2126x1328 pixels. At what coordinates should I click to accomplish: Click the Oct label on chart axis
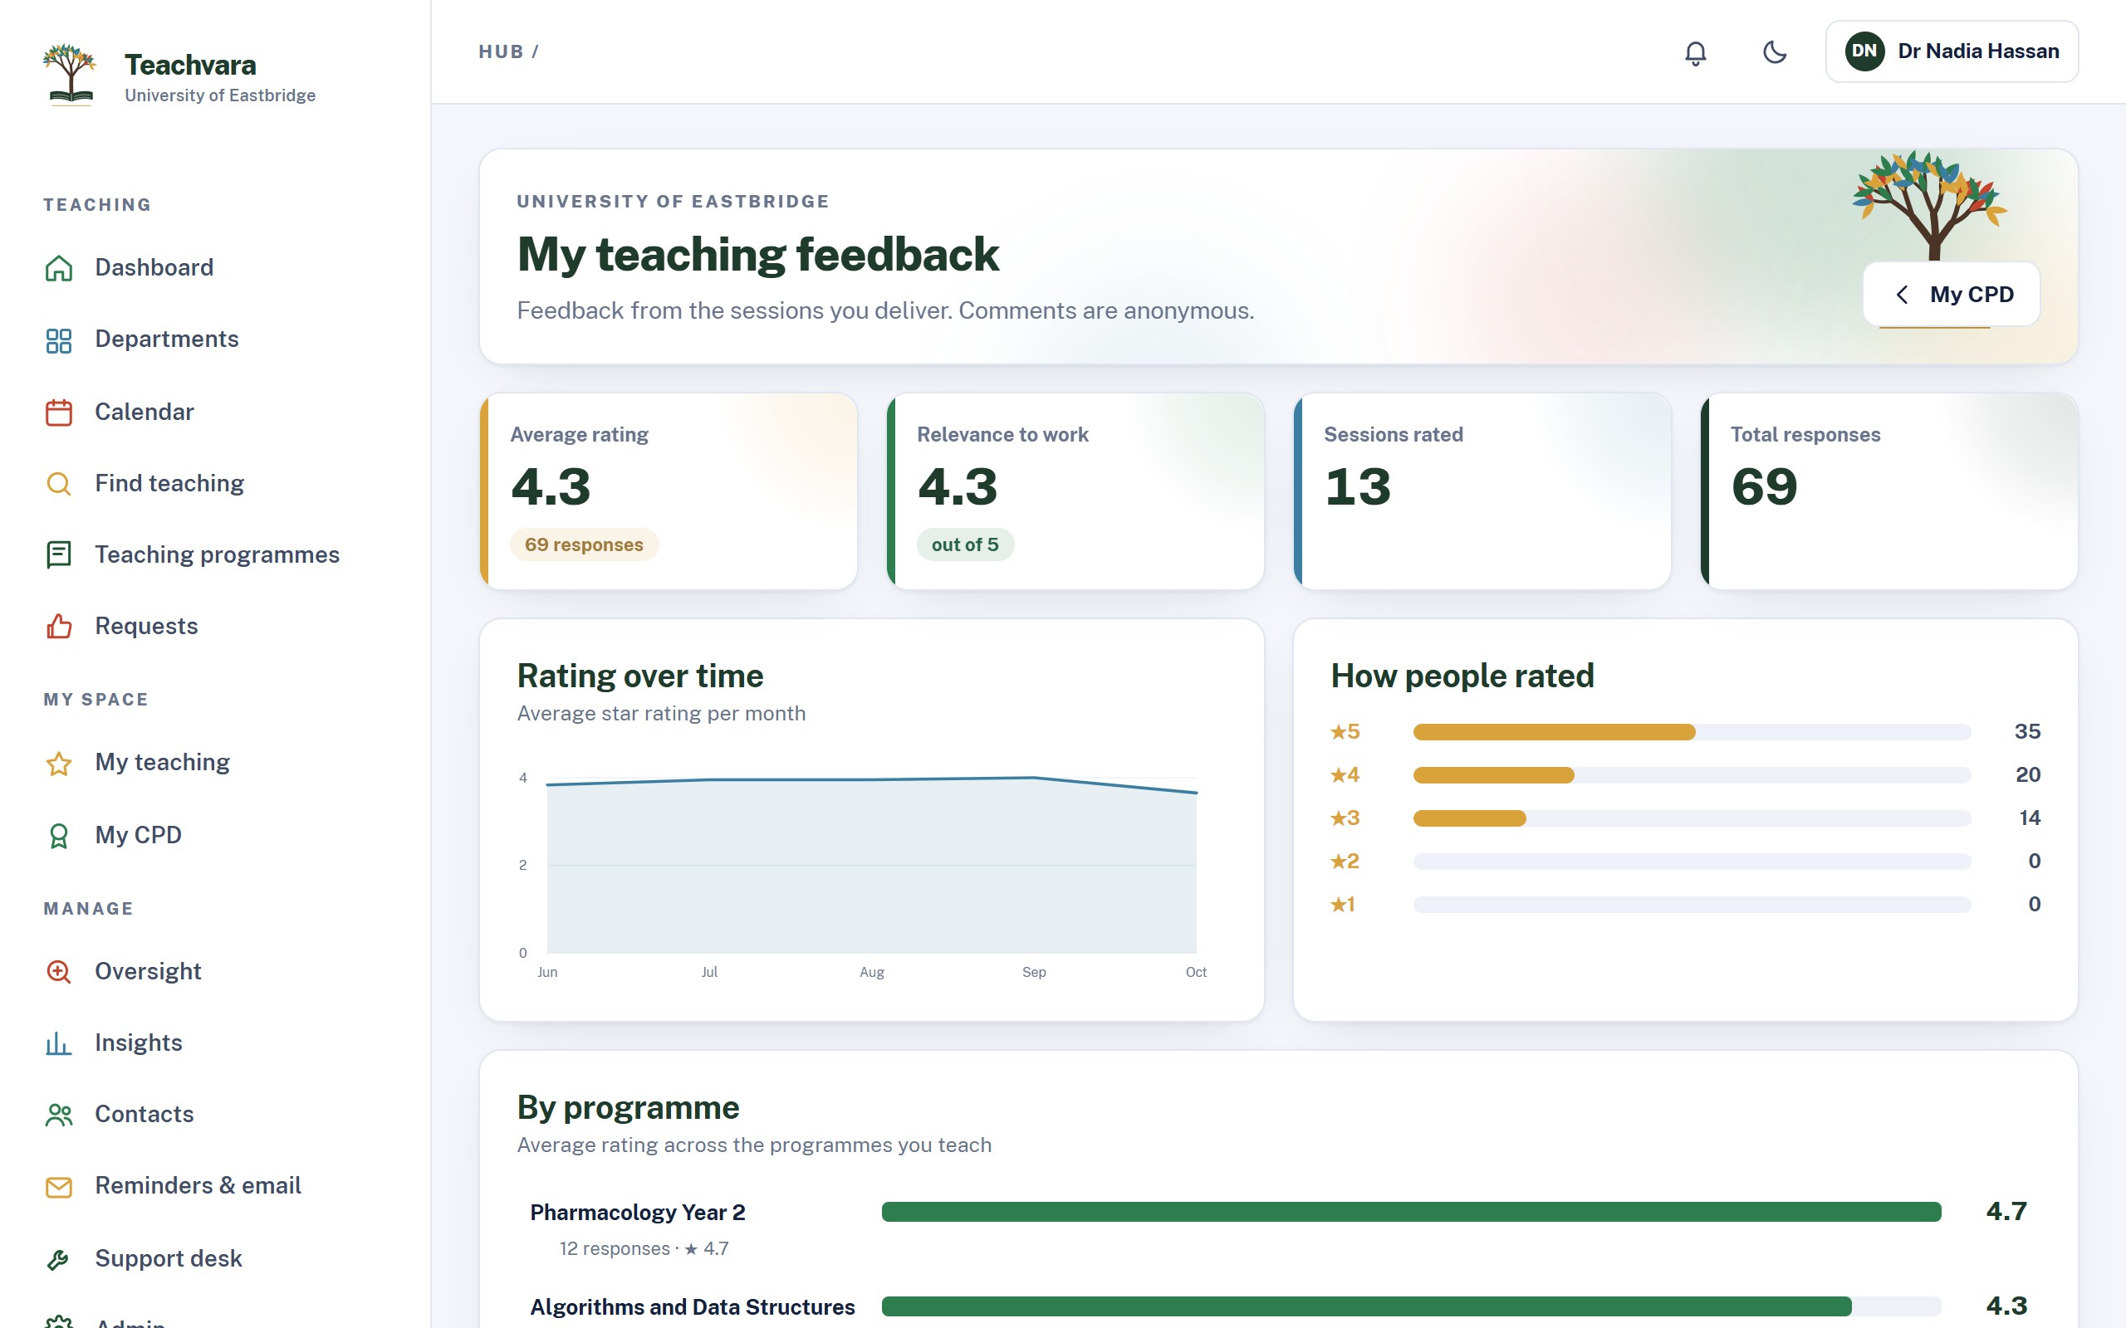(x=1196, y=972)
